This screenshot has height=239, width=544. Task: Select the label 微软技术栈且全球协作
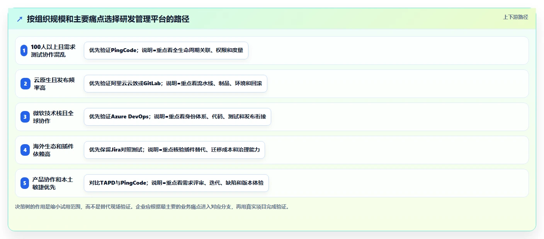pos(53,117)
